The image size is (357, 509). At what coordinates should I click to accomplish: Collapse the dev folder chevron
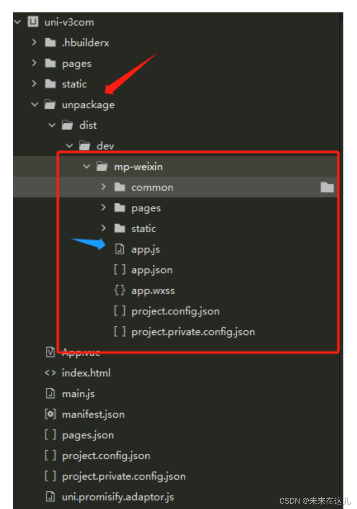pyautogui.click(x=69, y=146)
